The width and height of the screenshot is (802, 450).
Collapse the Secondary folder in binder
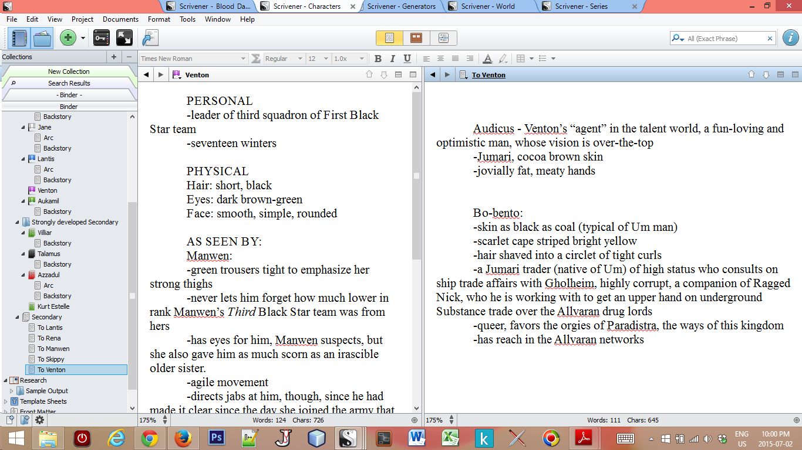pos(17,317)
